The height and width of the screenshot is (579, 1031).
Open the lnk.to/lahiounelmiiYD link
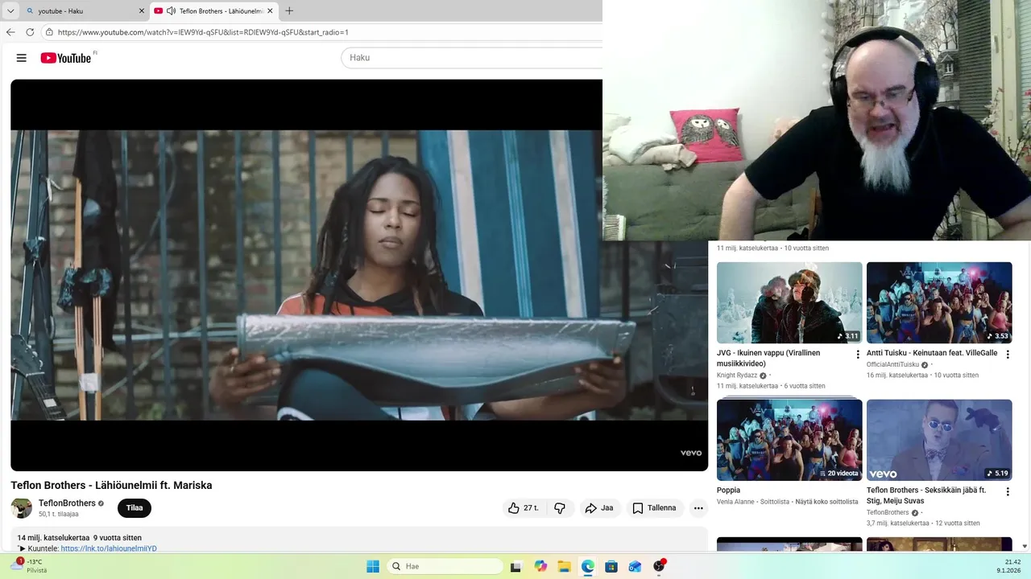[109, 548]
